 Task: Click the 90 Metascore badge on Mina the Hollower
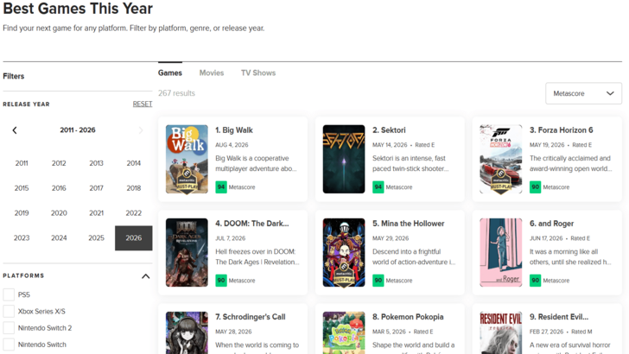click(x=378, y=281)
